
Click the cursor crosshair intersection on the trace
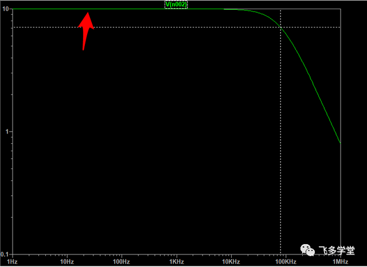[280, 28]
